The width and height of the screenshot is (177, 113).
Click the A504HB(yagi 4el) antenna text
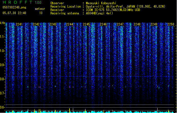click(x=99, y=13)
